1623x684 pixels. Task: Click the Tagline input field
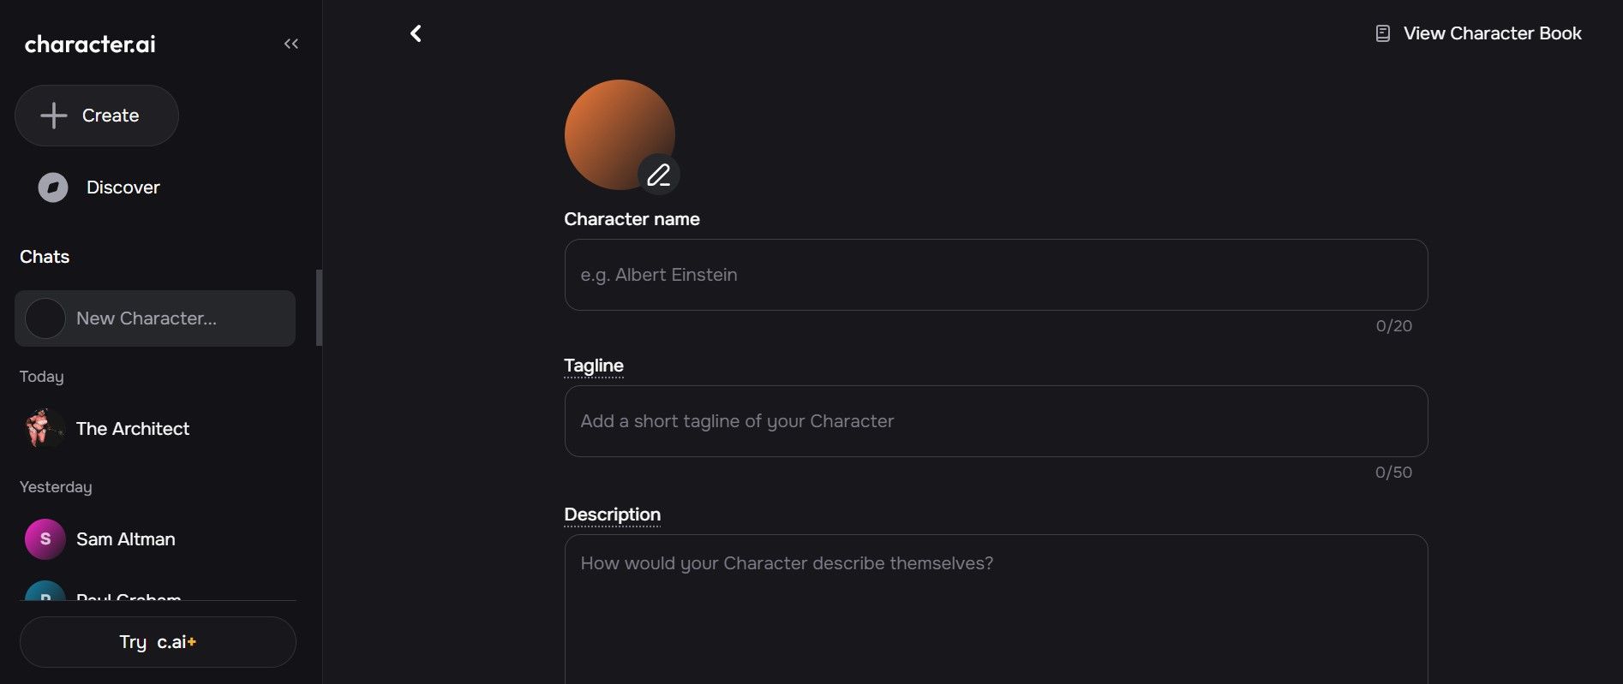click(994, 420)
